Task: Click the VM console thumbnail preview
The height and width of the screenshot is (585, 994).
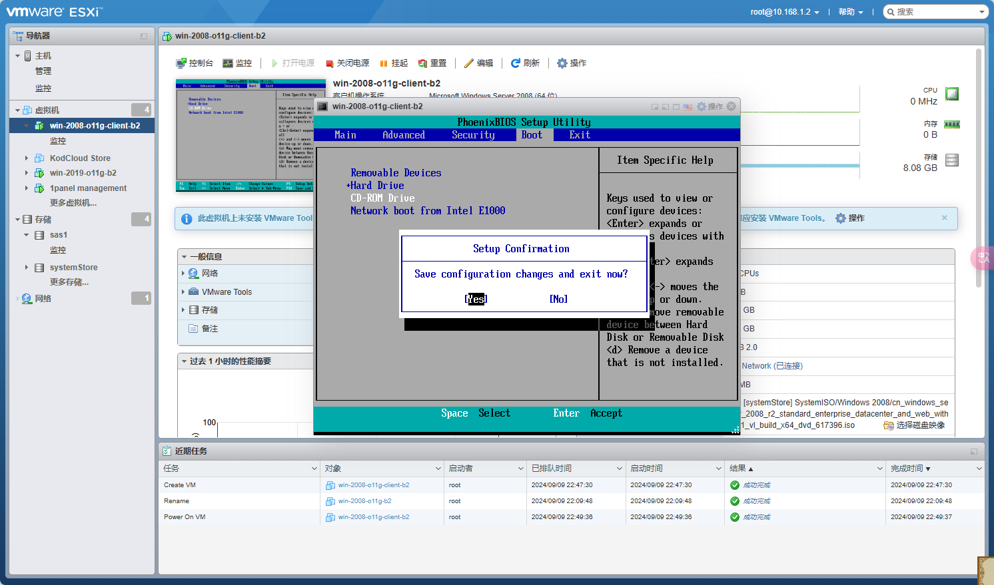Action: pos(250,135)
